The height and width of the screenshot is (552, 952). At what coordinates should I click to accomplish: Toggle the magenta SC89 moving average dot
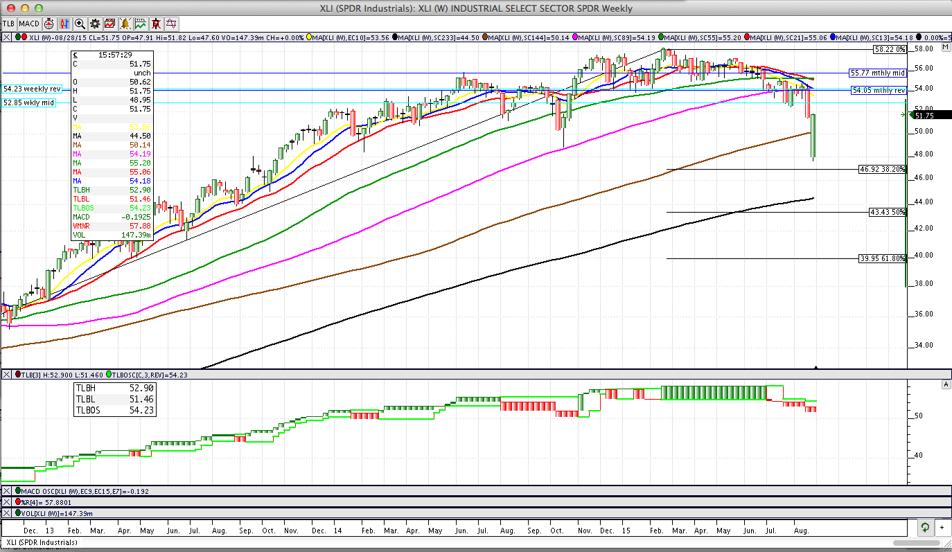[x=575, y=37]
